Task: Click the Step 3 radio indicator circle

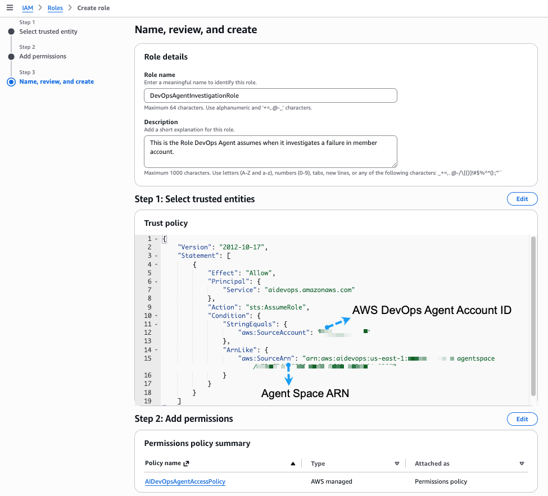Action: point(11,82)
